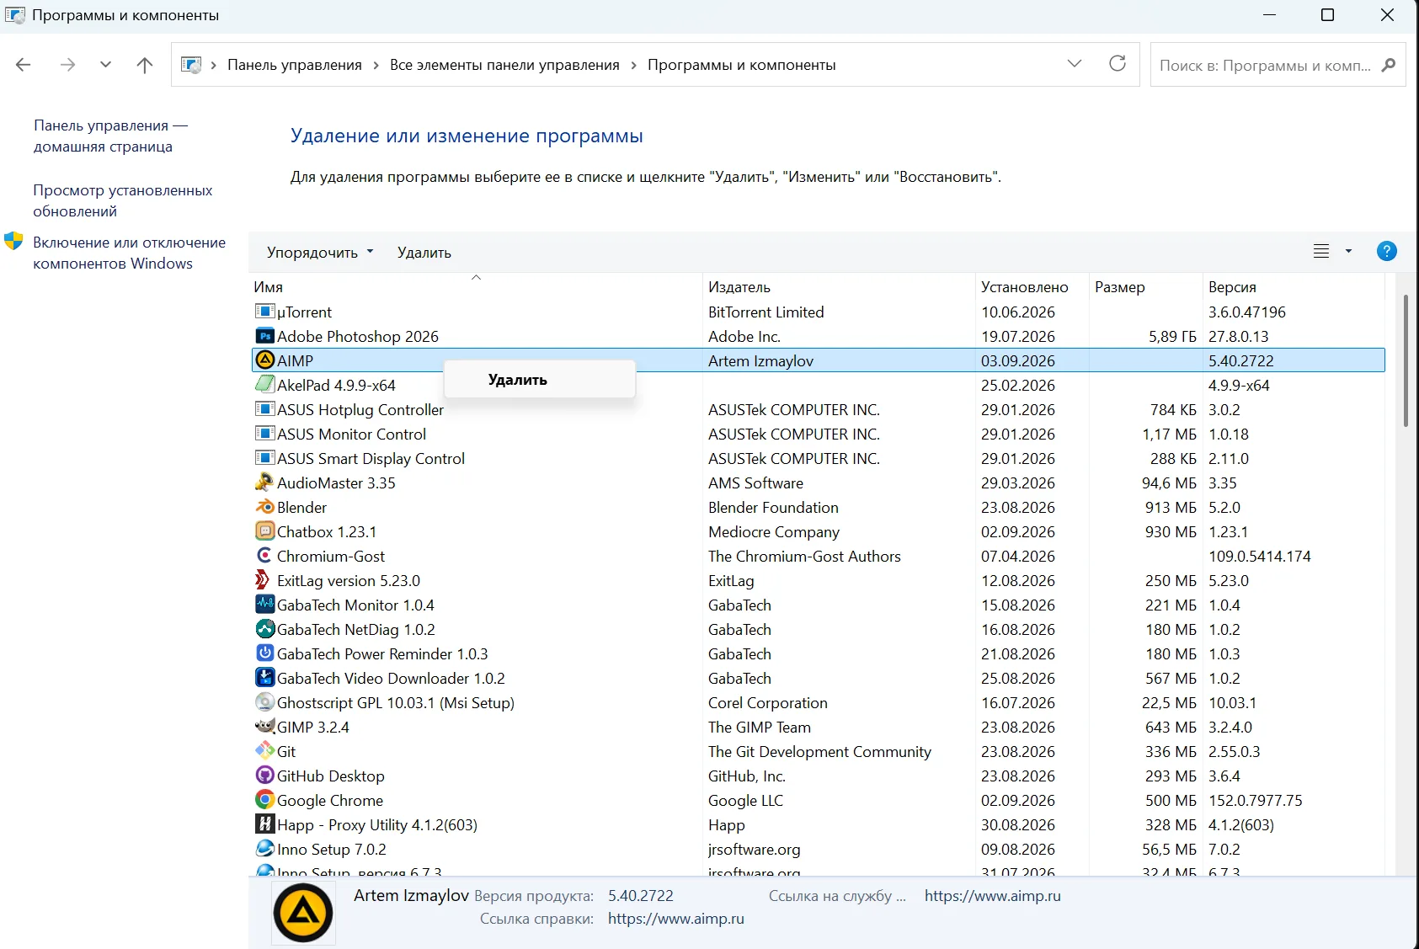The height and width of the screenshot is (949, 1419).
Task: Click the Chromium-Gost icon
Action: [x=264, y=556]
